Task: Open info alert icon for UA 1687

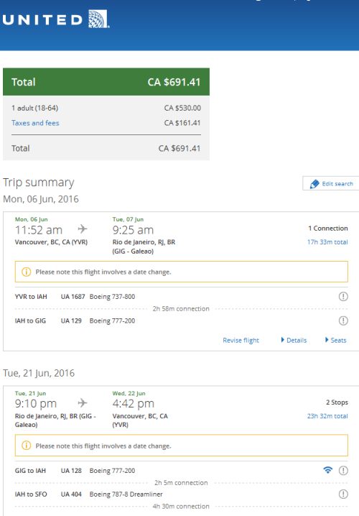Action: pyautogui.click(x=343, y=297)
